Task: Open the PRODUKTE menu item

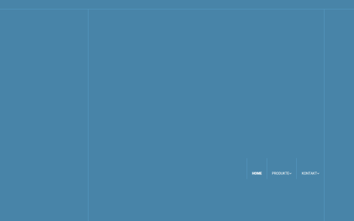Action: tap(280, 173)
